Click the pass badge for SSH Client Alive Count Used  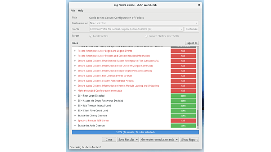(183, 111)
